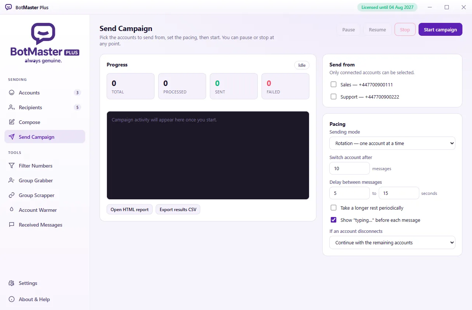Click the BotMaster Plus sidebar logo
This screenshot has height=310, width=472.
[x=45, y=43]
